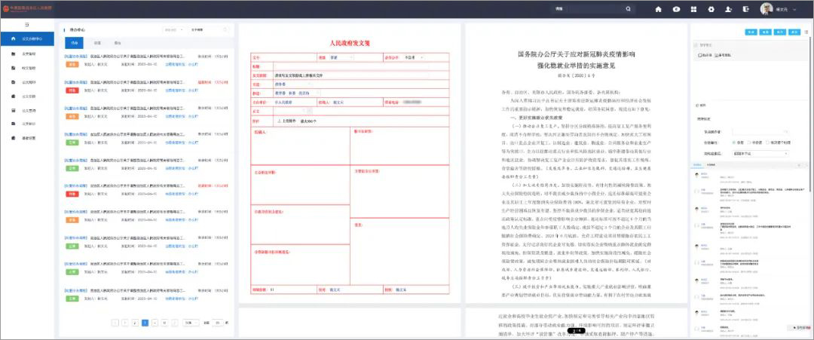814x340 pixels.
Task: Click the highlighted current page number 3
Action: 145,323
